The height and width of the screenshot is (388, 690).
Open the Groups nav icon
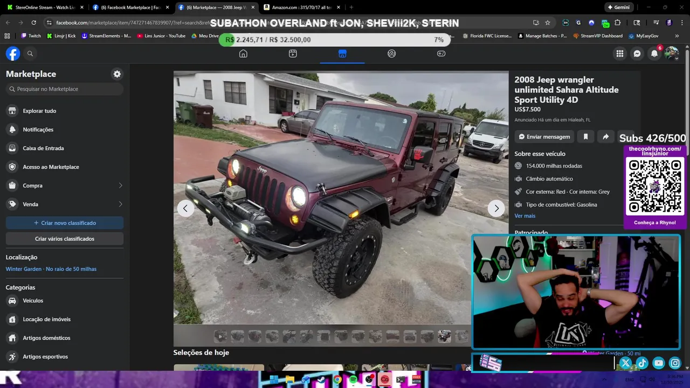tap(392, 53)
